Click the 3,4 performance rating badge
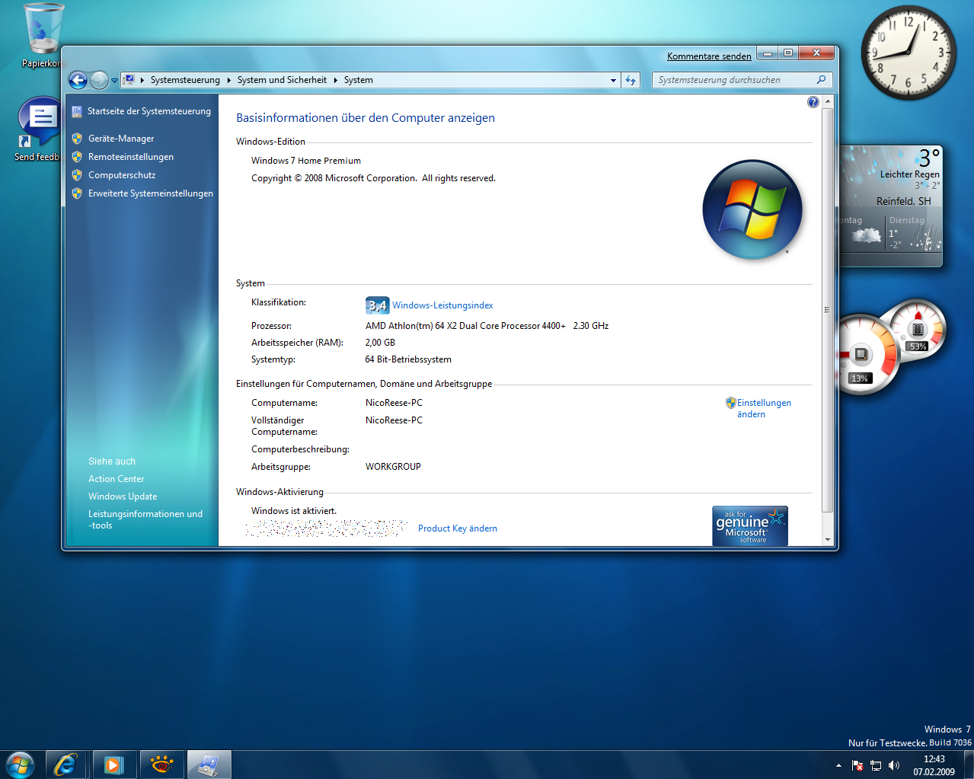974x779 pixels. tap(377, 305)
